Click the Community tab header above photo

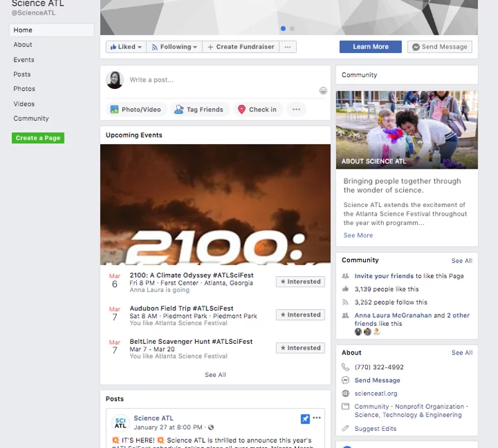(359, 75)
